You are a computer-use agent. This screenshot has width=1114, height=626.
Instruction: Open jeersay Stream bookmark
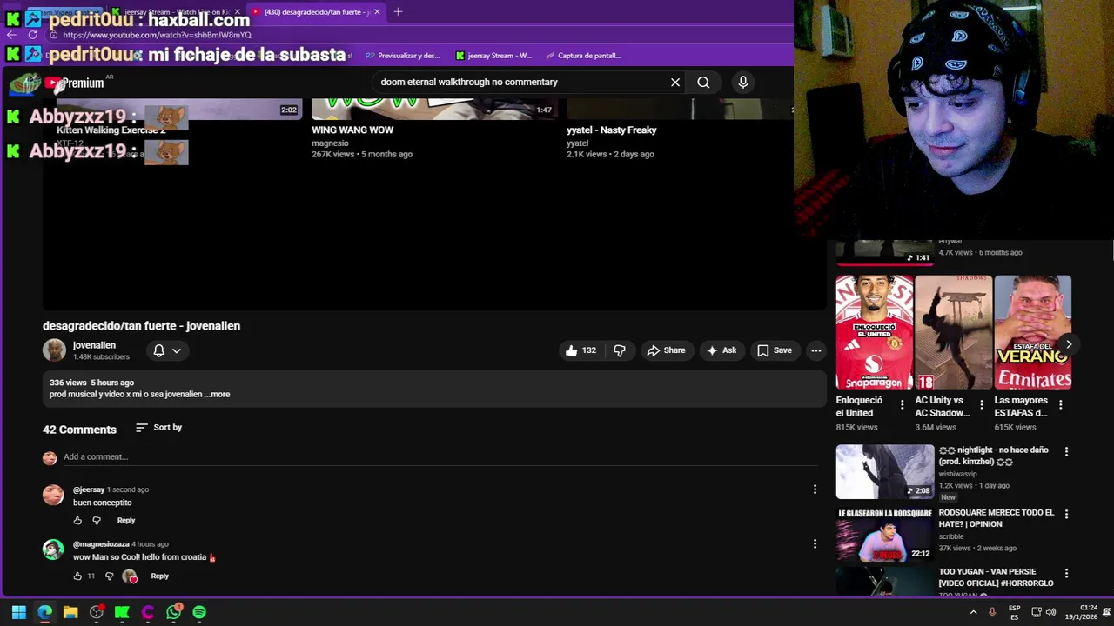coord(493,56)
